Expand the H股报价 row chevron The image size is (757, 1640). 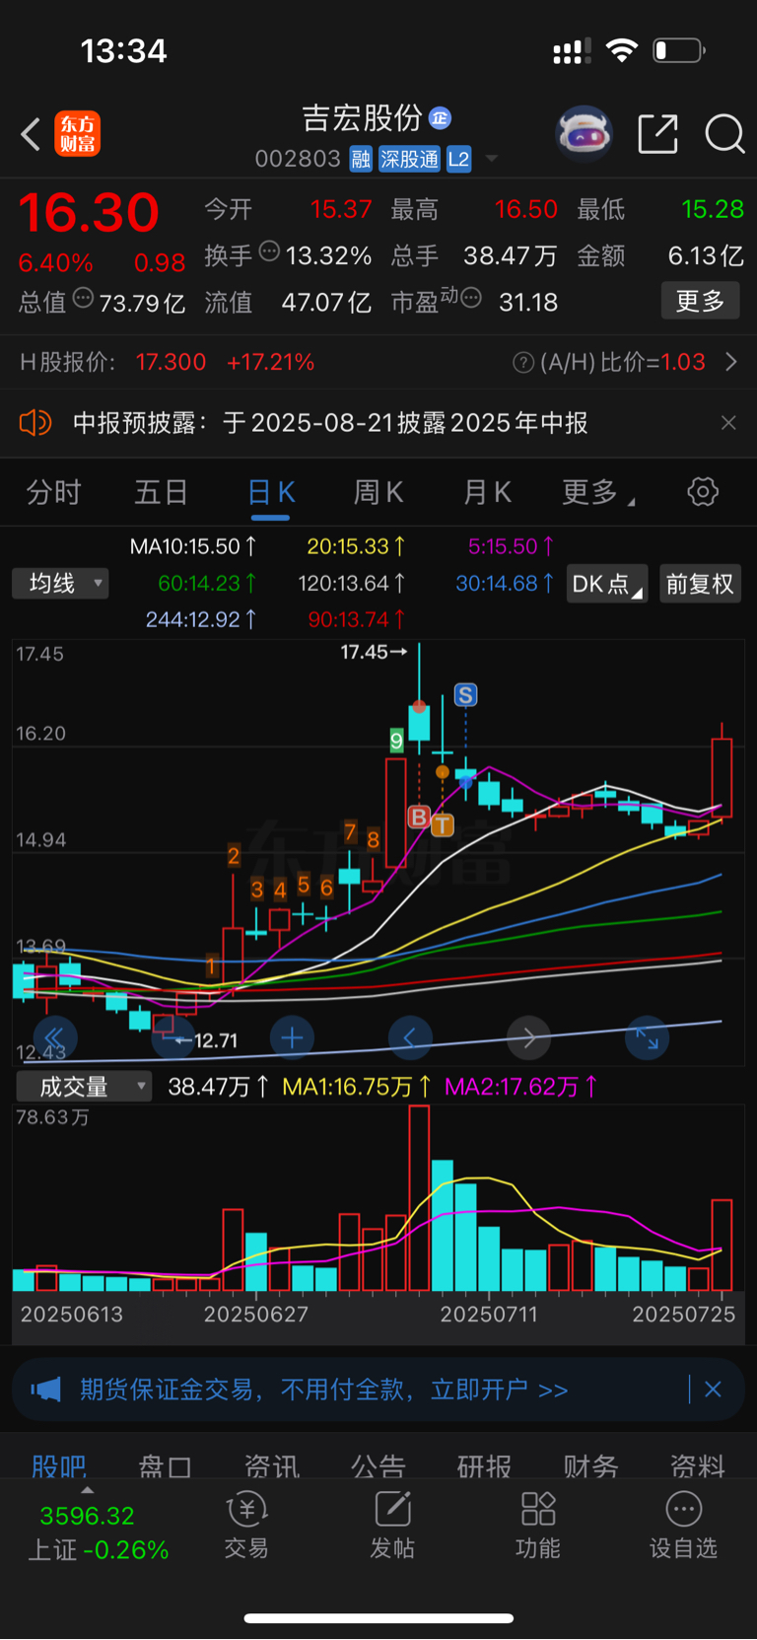[731, 362]
